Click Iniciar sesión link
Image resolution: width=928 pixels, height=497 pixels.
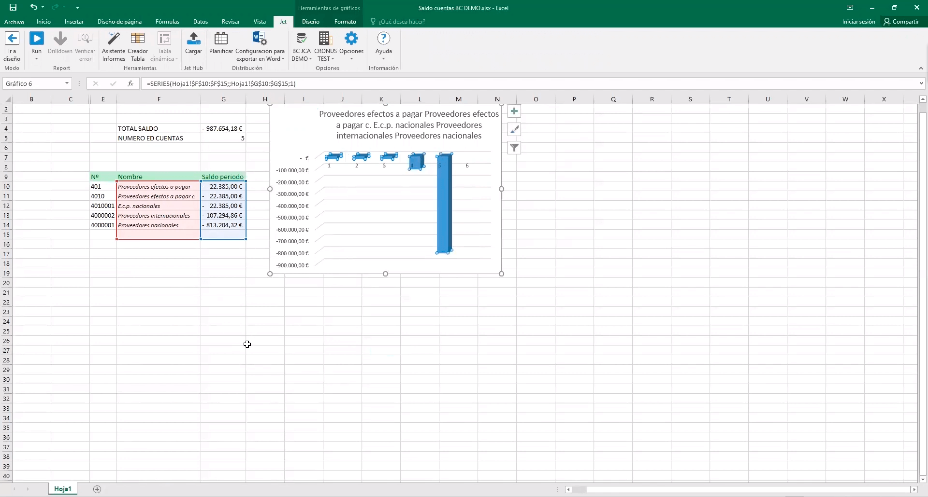coord(858,22)
